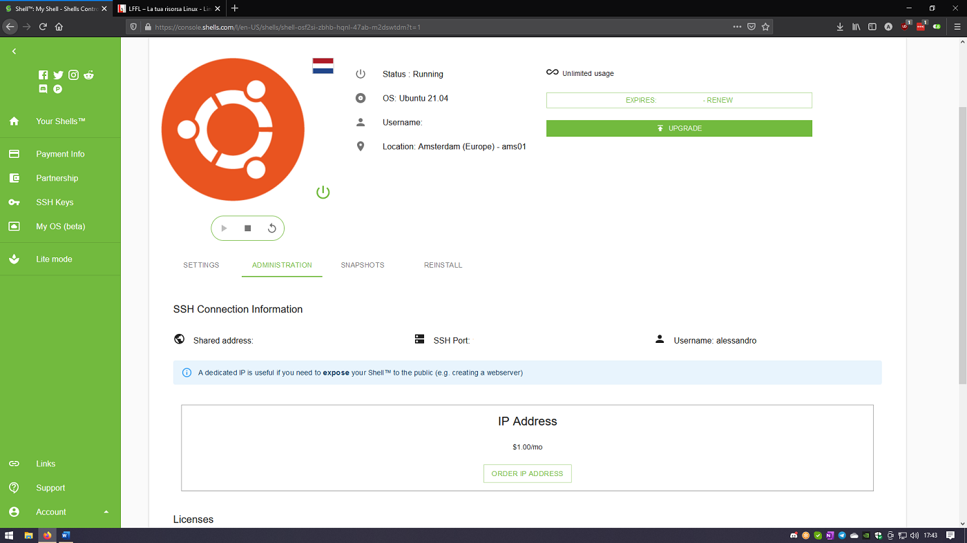Click the green Upgrade button
This screenshot has width=967, height=543.
click(x=679, y=128)
